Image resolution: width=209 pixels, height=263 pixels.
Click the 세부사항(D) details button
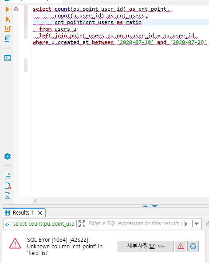(x=146, y=246)
